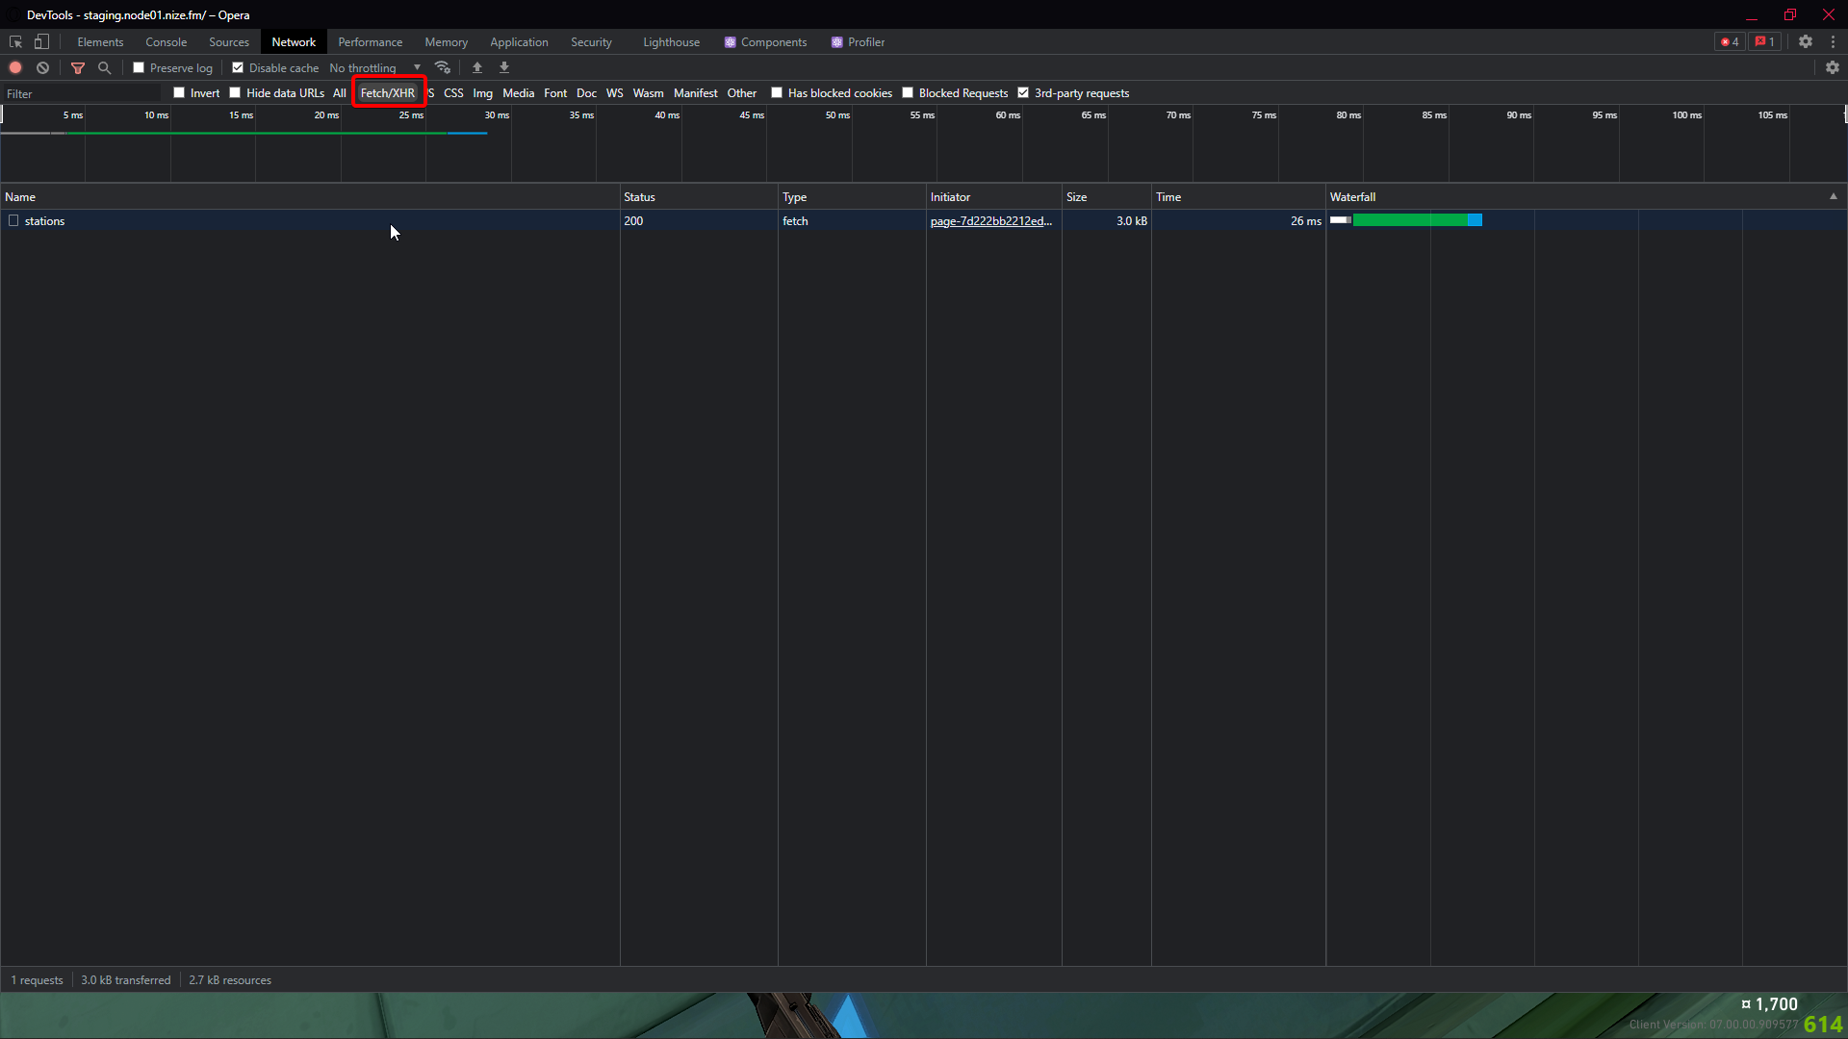Open the No throttling dropdown
Image resolution: width=1848 pixels, height=1039 pixels.
375,67
